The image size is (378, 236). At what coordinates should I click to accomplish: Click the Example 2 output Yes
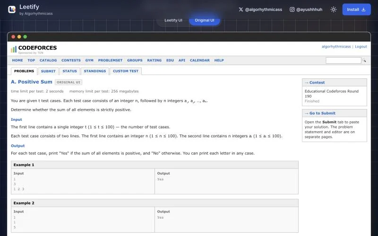(160, 218)
